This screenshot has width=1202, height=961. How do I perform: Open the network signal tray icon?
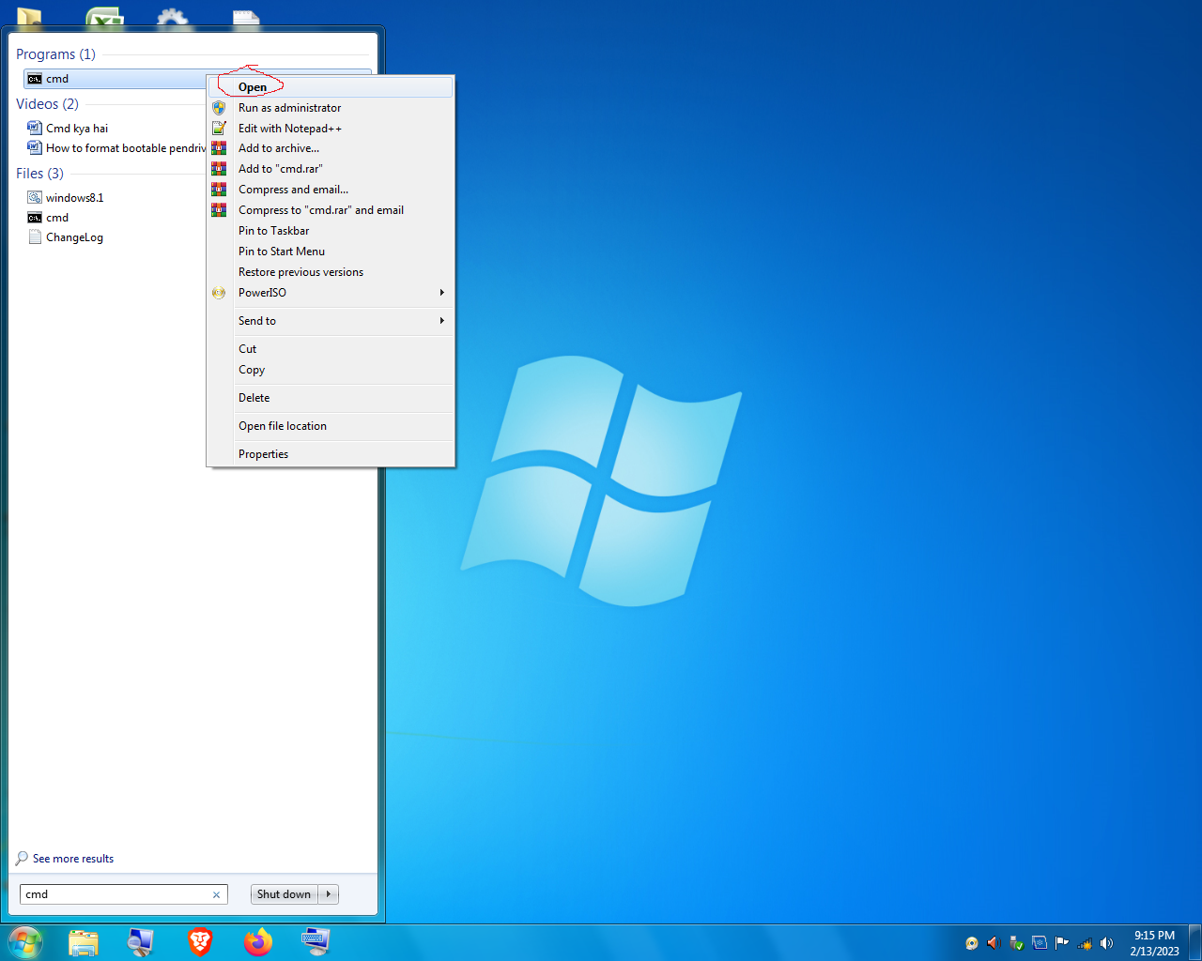click(x=1085, y=943)
